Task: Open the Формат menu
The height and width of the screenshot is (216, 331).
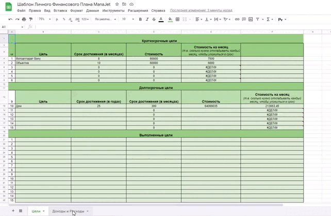Action: [76, 10]
